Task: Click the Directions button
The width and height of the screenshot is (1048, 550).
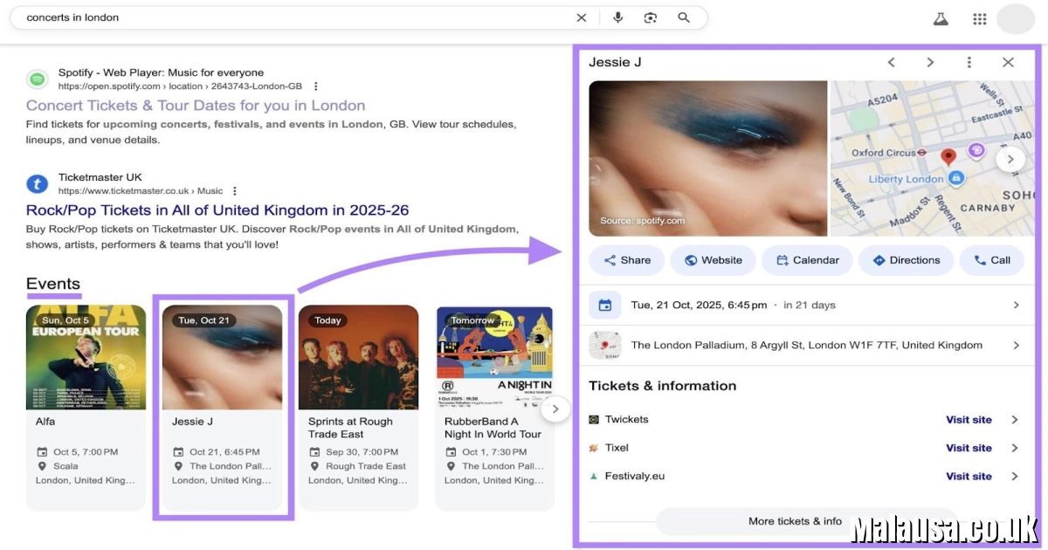Action: 904,260
